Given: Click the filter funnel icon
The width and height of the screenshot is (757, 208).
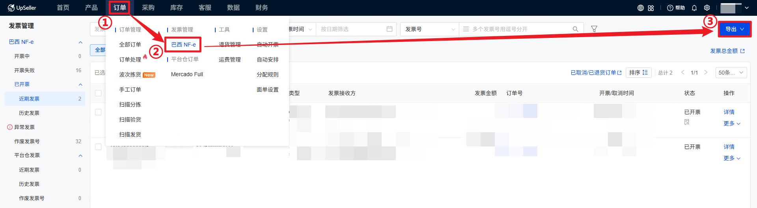Looking at the screenshot, I should pyautogui.click(x=594, y=29).
